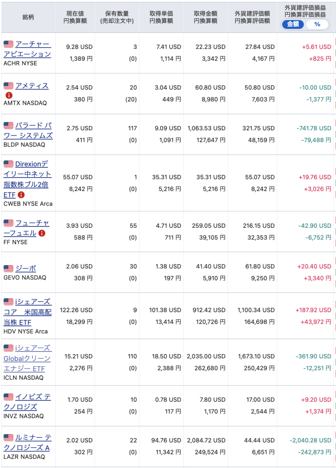336x468 pixels.
Task: Switch profit/loss display to 金額
Action: (x=293, y=24)
